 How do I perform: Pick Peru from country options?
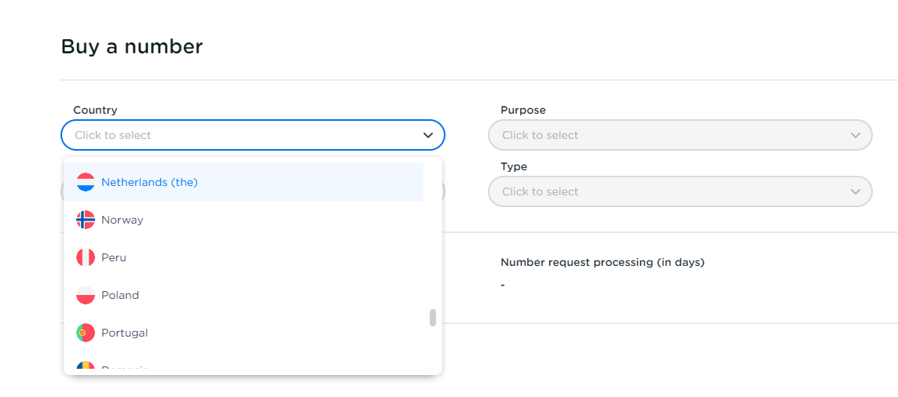[114, 257]
